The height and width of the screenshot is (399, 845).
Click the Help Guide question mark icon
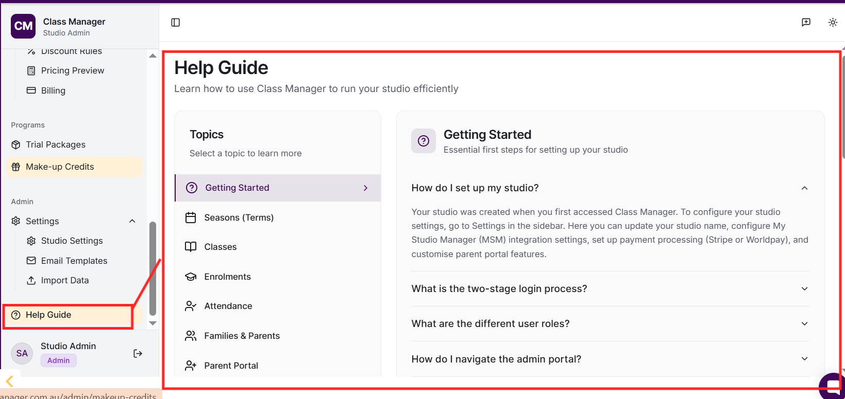(x=16, y=315)
